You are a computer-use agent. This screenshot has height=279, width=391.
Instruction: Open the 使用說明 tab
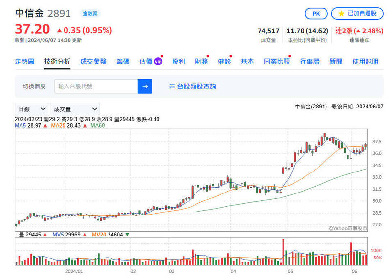(365, 62)
